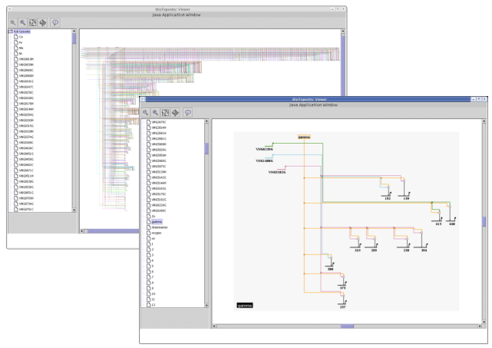Select the oxygen item in tree list
492x348 pixels.
pos(158,233)
